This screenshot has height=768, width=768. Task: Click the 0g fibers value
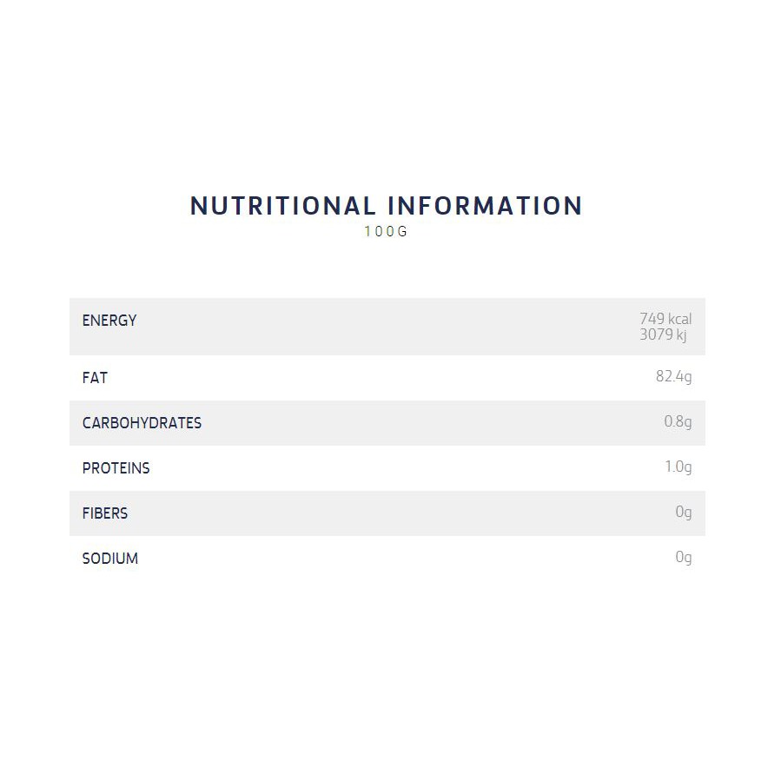click(684, 513)
